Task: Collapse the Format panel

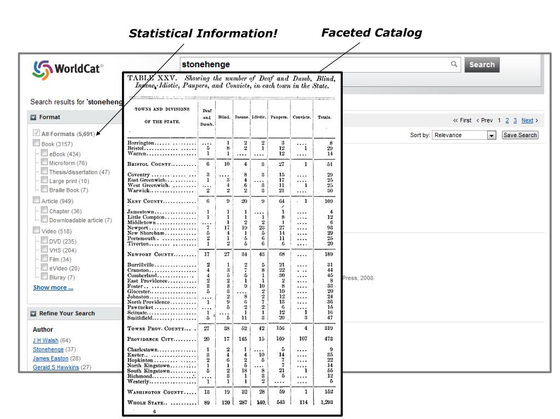Action: [33, 117]
